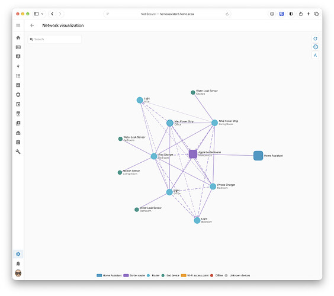Toggle Safari sidebar panel icon
The height and width of the screenshot is (296, 334).
tap(37, 14)
